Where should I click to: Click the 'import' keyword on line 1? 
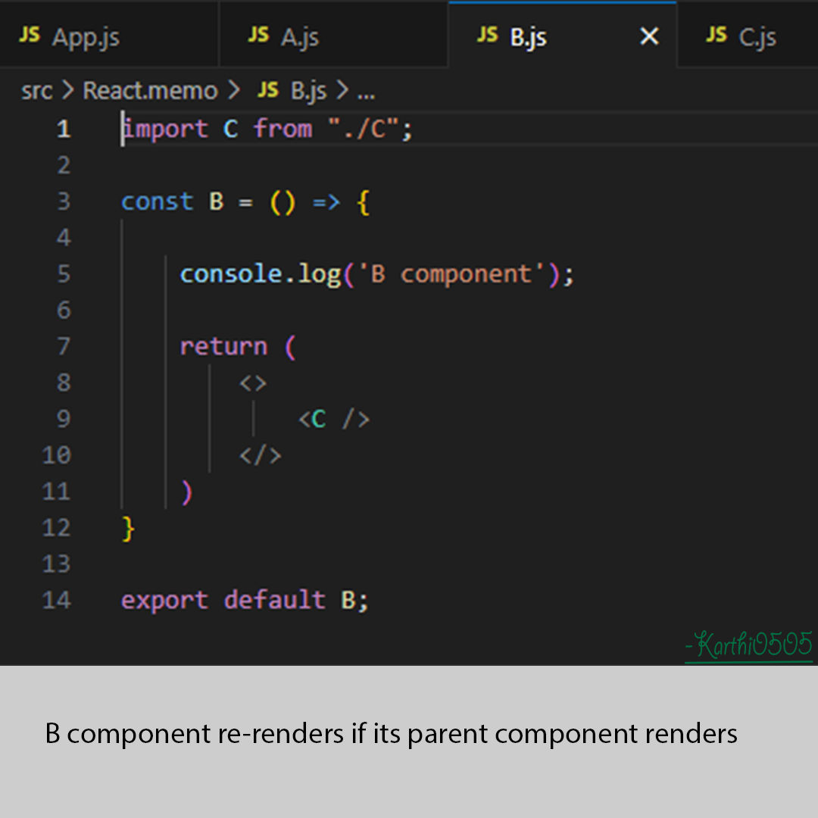pyautogui.click(x=165, y=130)
